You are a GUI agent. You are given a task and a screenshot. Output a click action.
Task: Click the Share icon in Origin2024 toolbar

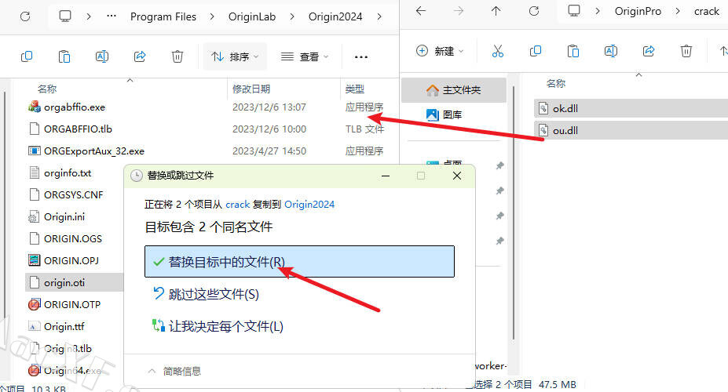pyautogui.click(x=140, y=56)
